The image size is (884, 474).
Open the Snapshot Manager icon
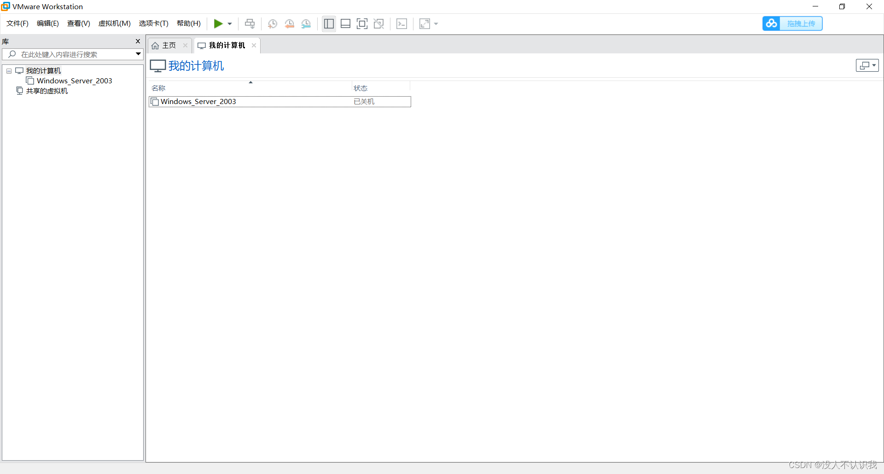click(x=306, y=24)
